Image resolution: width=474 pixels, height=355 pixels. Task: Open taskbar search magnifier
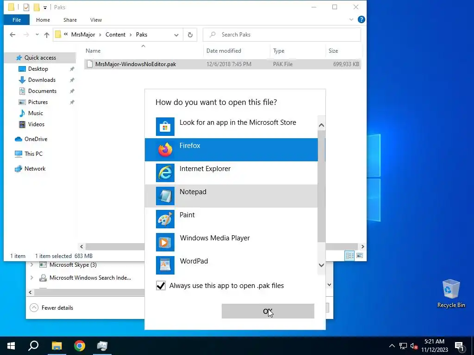[x=33, y=346]
